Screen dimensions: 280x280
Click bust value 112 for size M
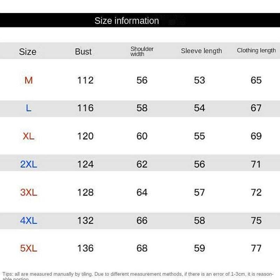(85, 80)
